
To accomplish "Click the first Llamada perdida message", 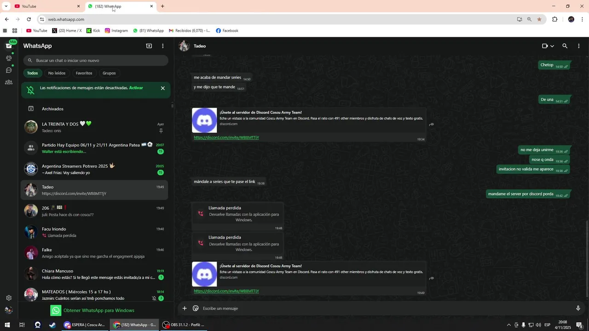I will click(x=238, y=217).
